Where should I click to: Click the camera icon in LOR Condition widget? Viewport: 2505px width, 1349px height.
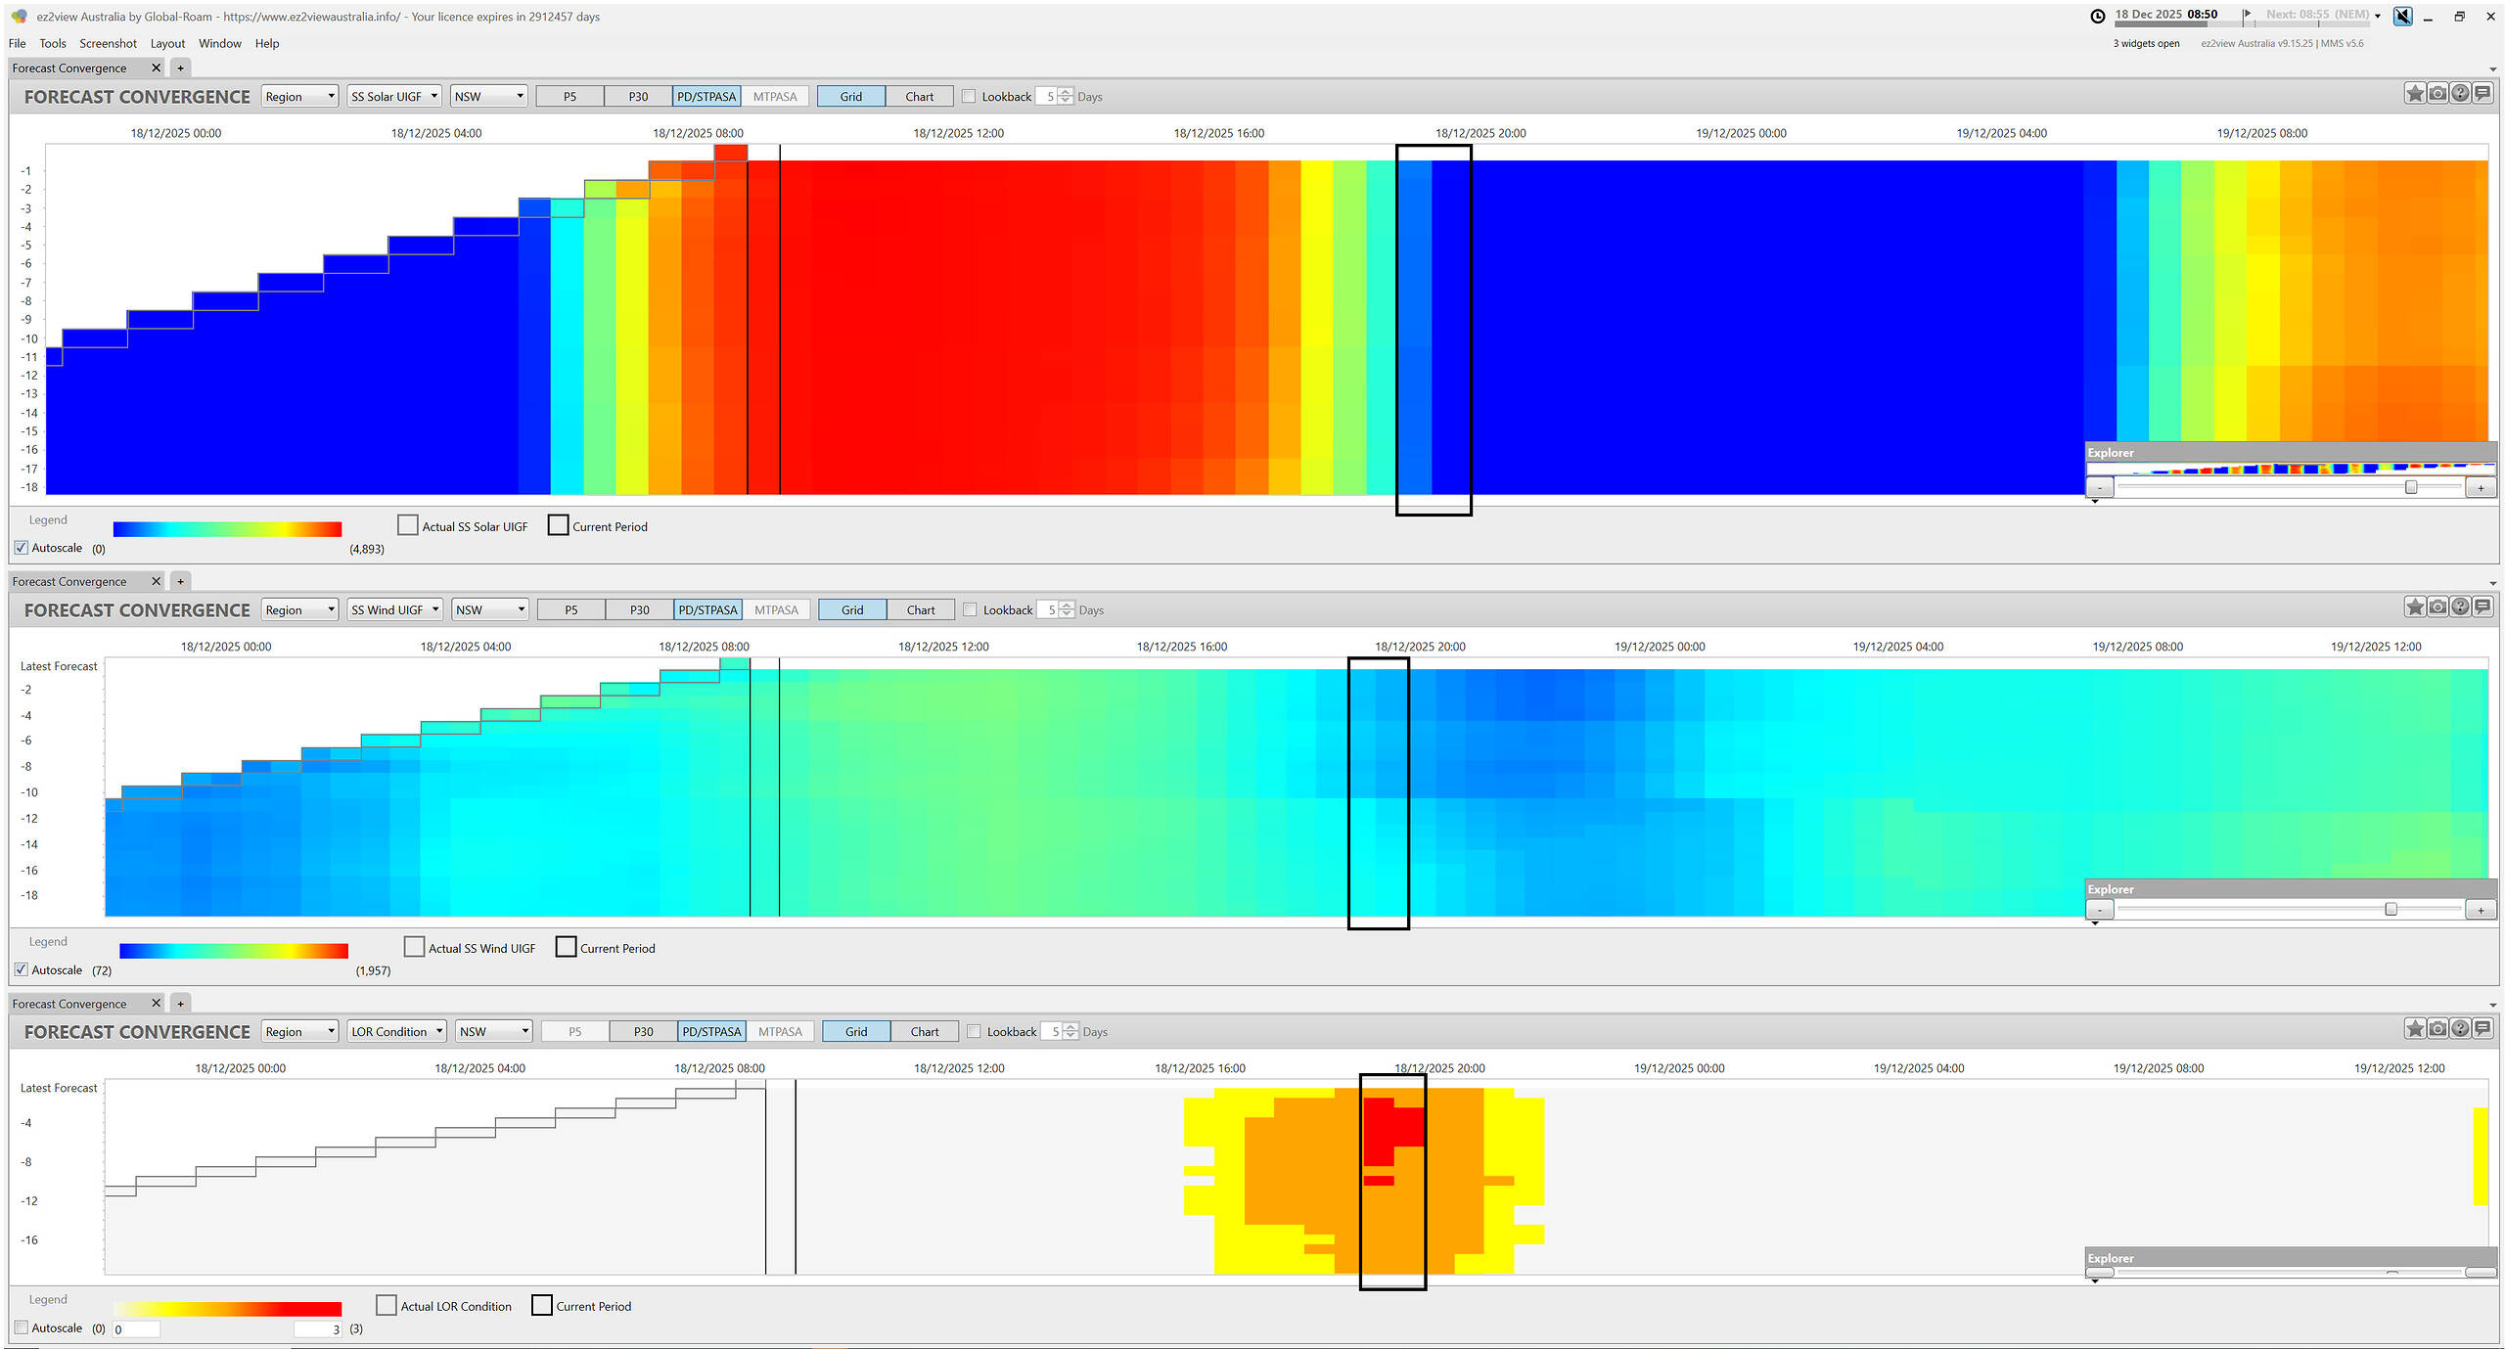[x=2437, y=1028]
